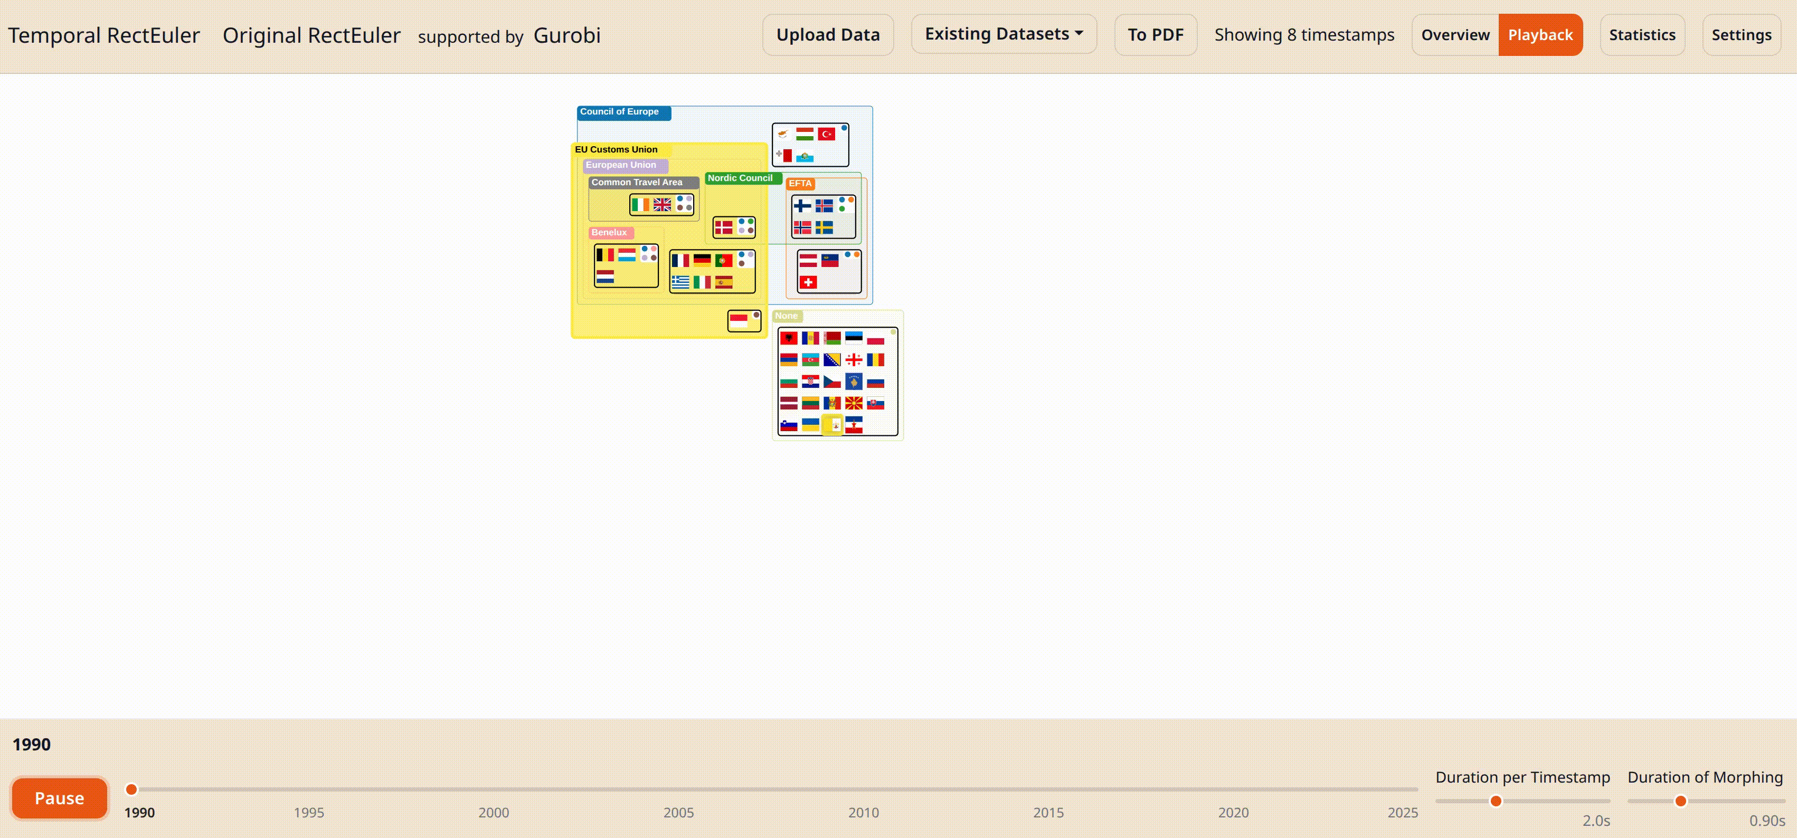
Task: Click the Denmark flag in Nordic Council
Action: point(723,227)
